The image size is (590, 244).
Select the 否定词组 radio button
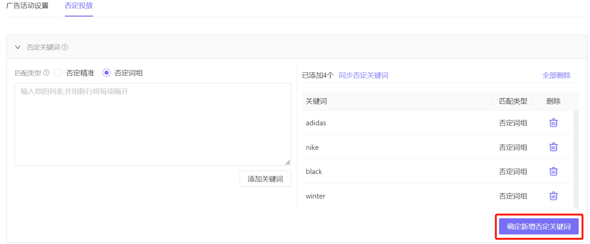[x=107, y=73]
